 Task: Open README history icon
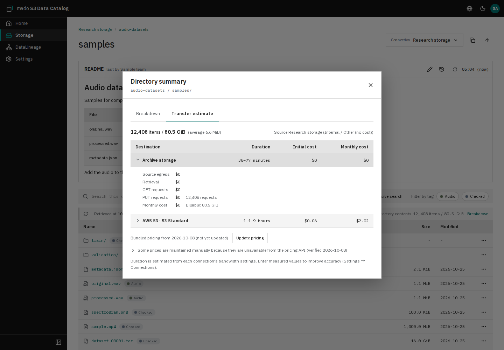click(442, 69)
